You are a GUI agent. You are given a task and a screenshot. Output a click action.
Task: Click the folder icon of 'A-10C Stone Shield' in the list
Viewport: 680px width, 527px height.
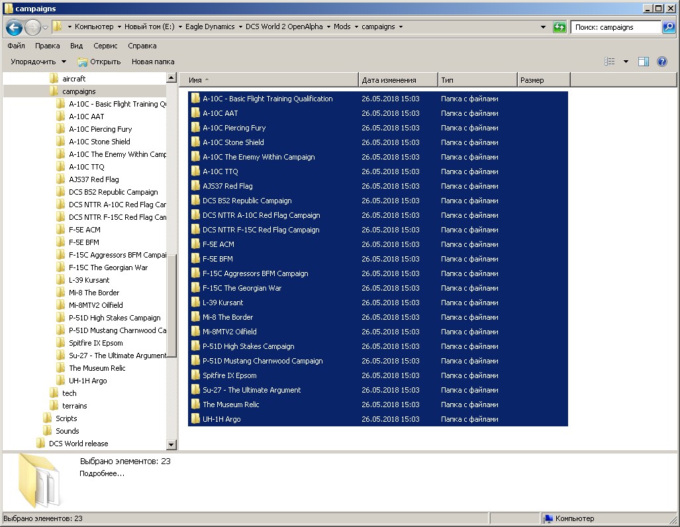coord(195,142)
